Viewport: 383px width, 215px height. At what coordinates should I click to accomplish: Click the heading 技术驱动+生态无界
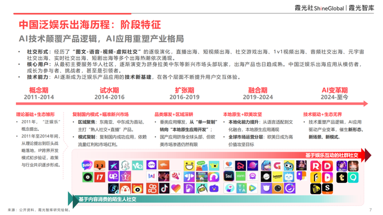coord(322,114)
